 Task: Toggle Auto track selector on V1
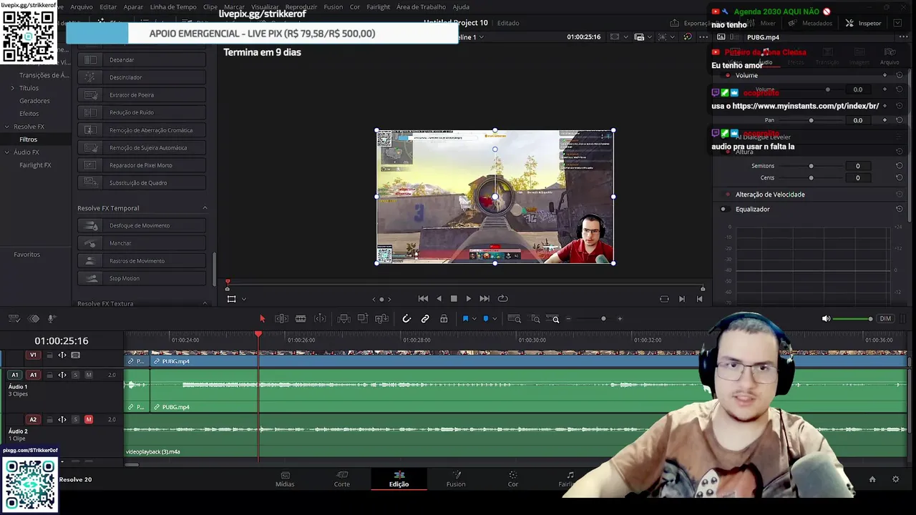[62, 355]
